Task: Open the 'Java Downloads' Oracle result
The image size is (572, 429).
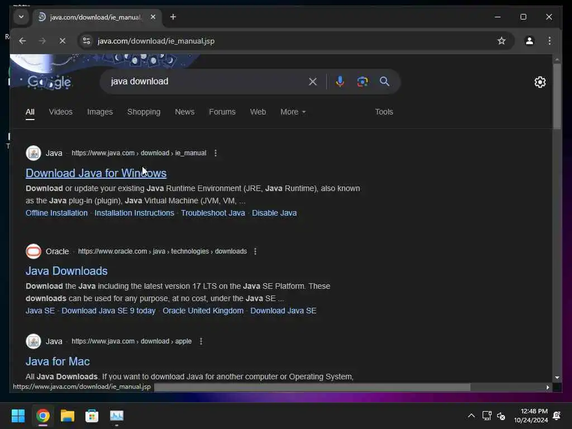Action: [x=66, y=271]
